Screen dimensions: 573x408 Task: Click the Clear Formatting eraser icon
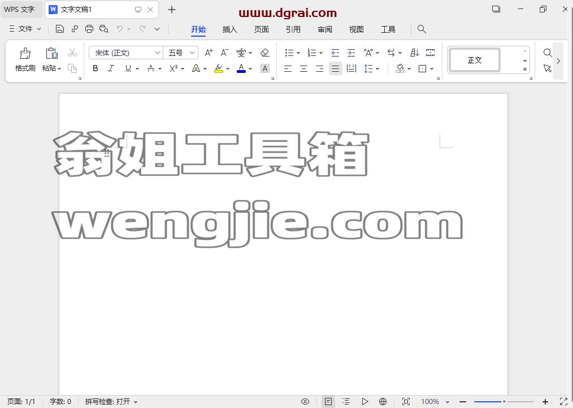[265, 53]
